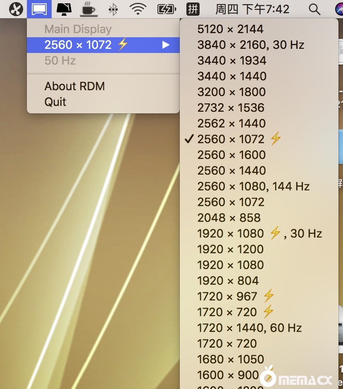Click About RDM

[x=74, y=86]
